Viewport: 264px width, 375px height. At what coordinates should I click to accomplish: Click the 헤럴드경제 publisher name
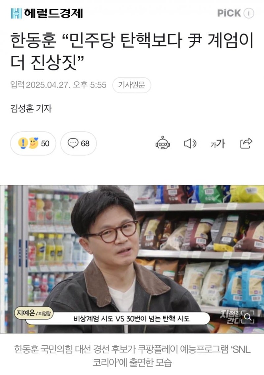(53, 13)
